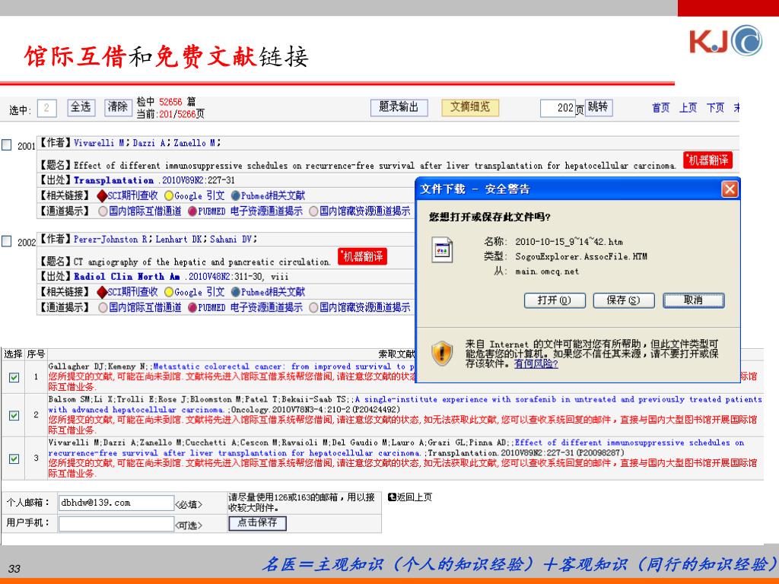The image size is (779, 584).
Task: Select PUBMED 电子资源通道揭示 radio for record 2001
Action: pyautogui.click(x=192, y=211)
